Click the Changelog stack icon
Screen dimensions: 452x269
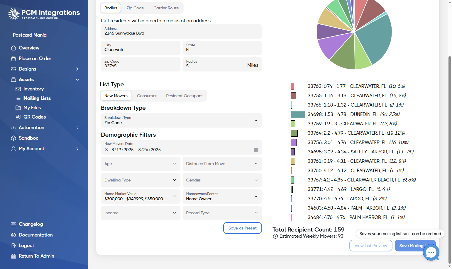(13, 224)
